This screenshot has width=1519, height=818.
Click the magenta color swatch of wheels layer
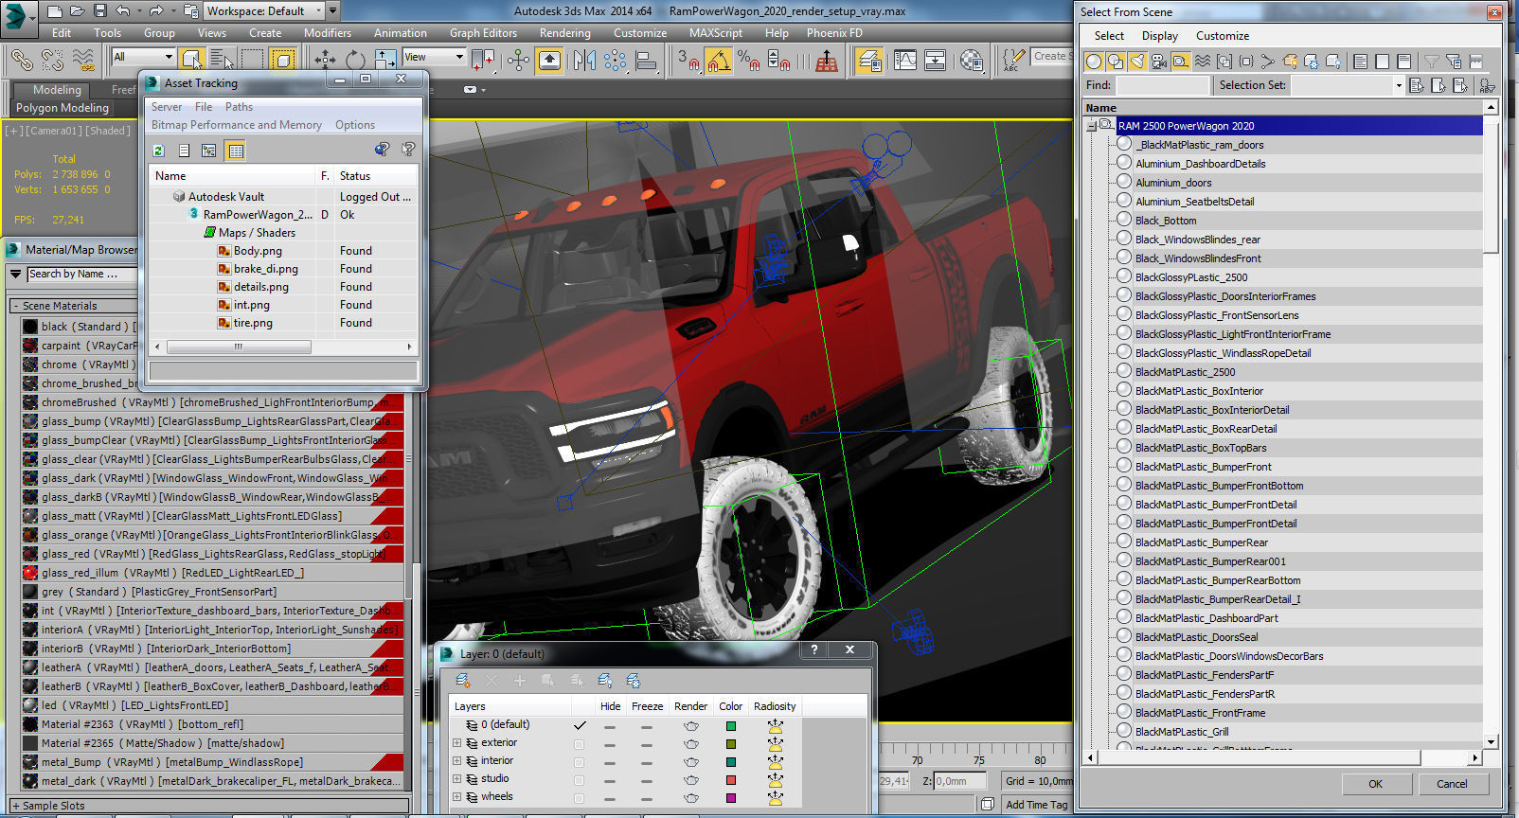[x=731, y=798]
